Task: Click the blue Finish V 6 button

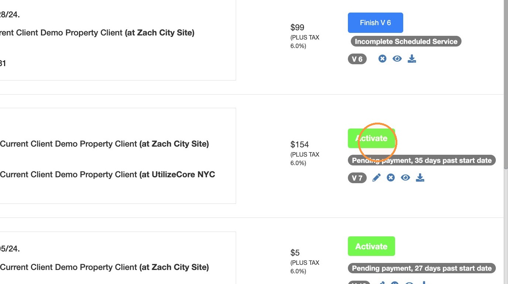Action: 375,23
